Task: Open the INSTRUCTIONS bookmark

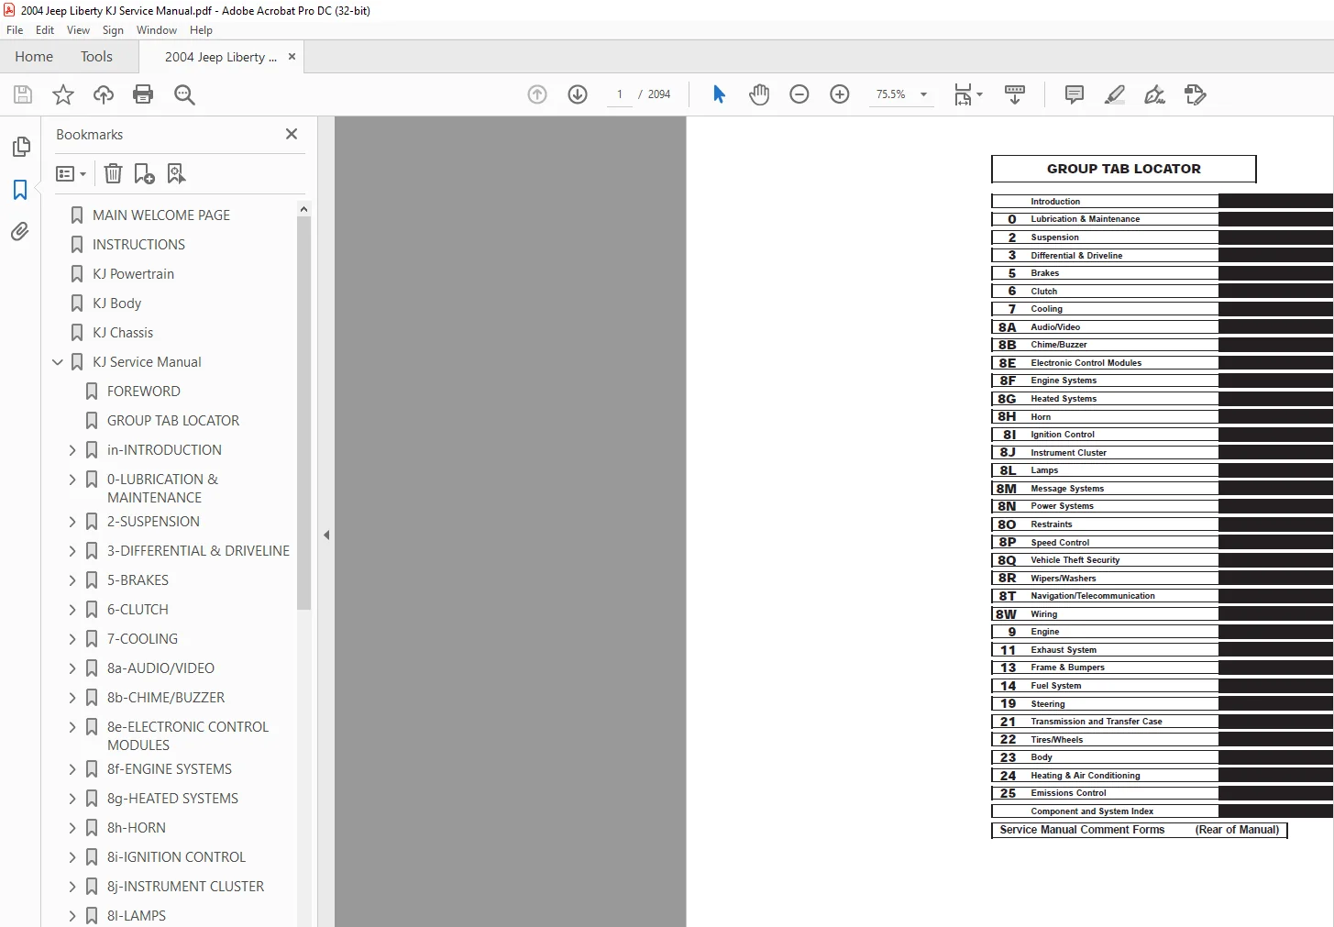Action: pyautogui.click(x=138, y=245)
